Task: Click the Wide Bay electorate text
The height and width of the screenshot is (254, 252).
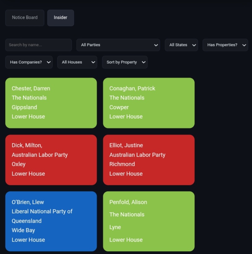Action: tap(23, 230)
